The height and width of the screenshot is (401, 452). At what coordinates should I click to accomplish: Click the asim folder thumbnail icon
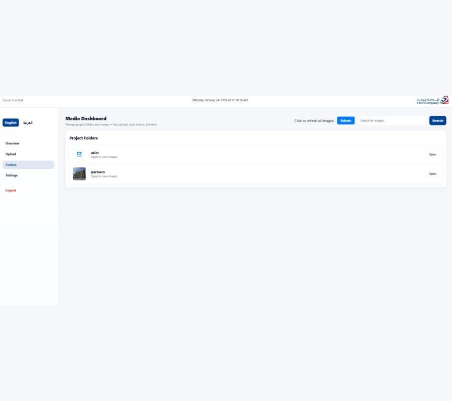[x=79, y=154]
